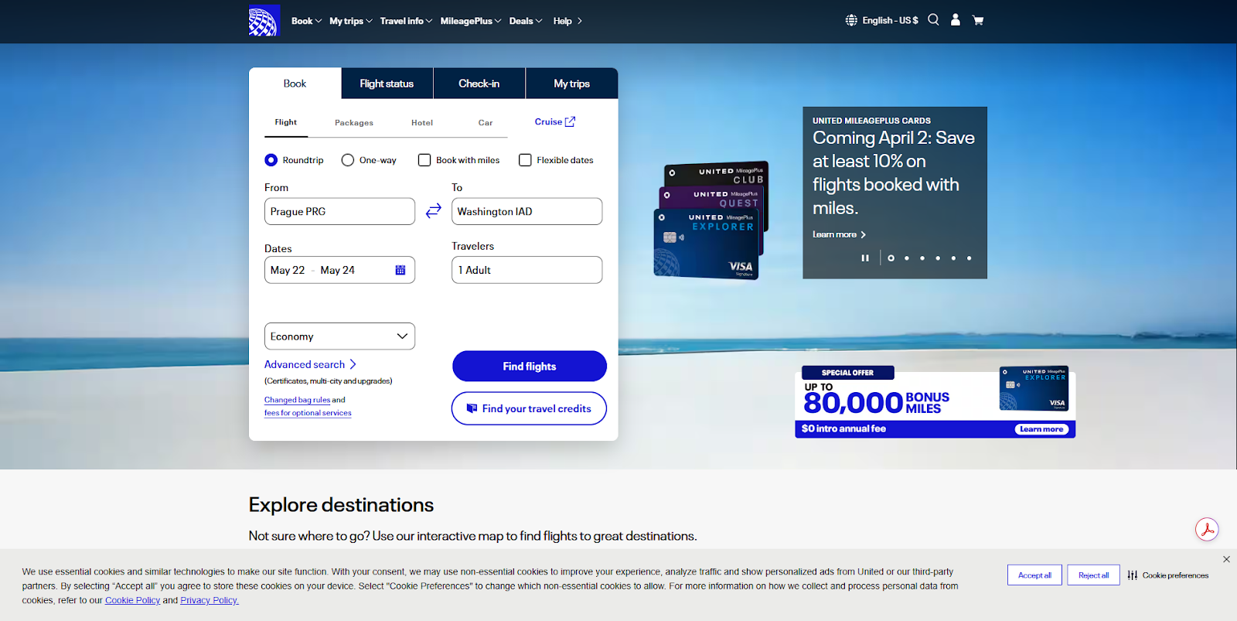Enable Book with miles checkbox
Image resolution: width=1237 pixels, height=621 pixels.
pos(424,160)
